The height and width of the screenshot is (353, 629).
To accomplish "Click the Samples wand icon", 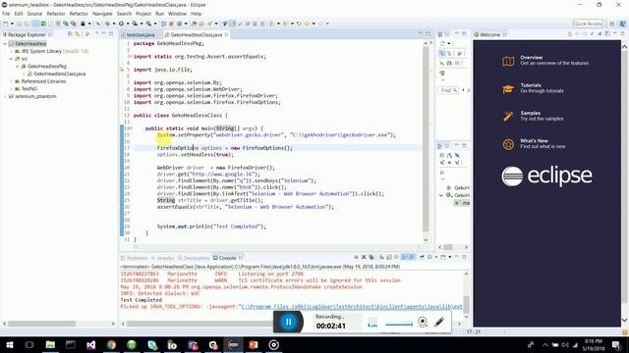I will (508, 117).
